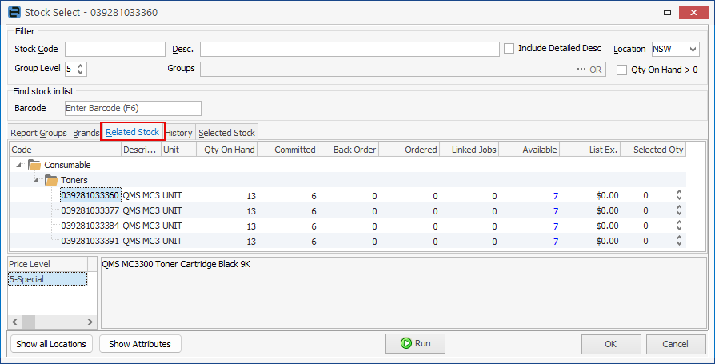Open the Selected Stock tab
715x364 pixels.
[x=226, y=133]
